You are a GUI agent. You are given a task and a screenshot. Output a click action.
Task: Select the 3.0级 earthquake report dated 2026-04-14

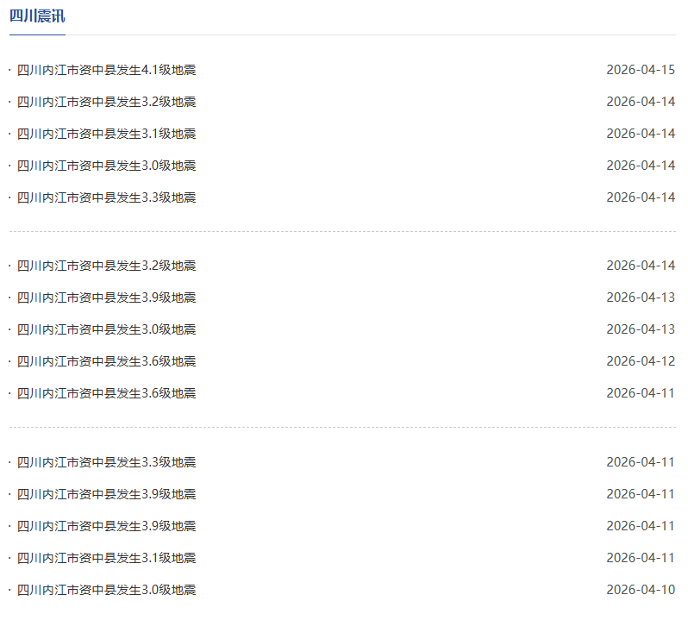(106, 166)
